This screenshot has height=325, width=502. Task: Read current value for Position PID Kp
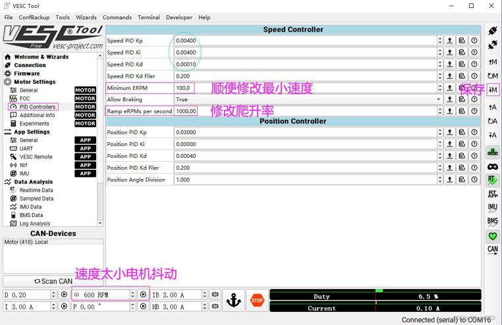point(449,132)
